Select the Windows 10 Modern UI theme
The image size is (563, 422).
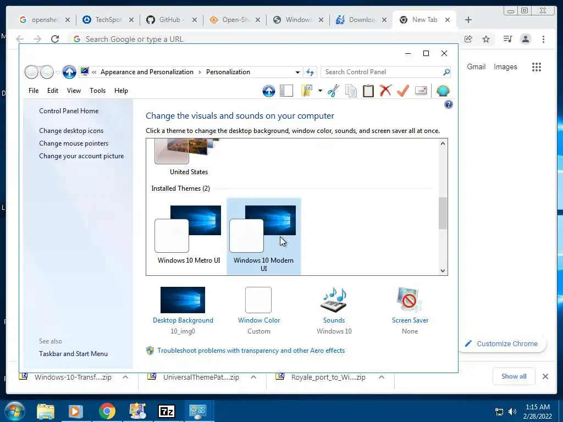click(x=263, y=237)
